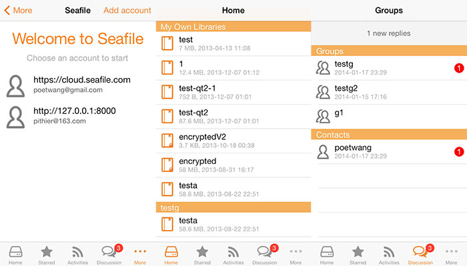Tap 'Contacts' section header
Image resolution: width=467 pixels, height=266 pixels.
(389, 135)
